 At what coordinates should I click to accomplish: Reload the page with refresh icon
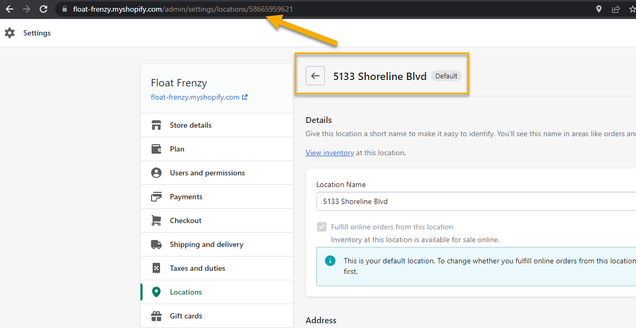tap(43, 9)
